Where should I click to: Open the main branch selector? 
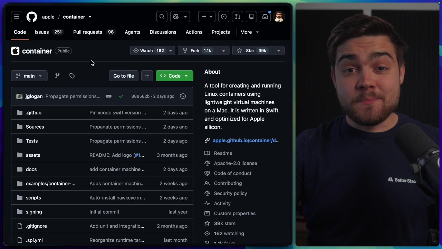click(29, 76)
